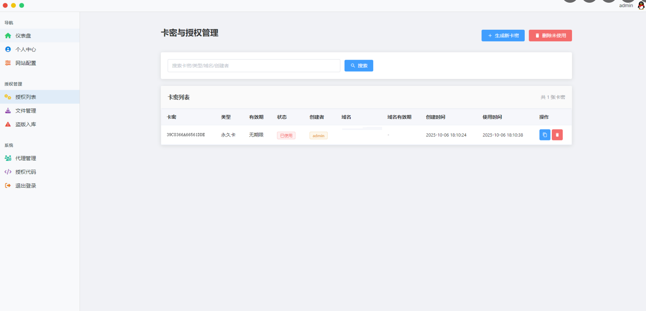Click the logout arrow icon
The image size is (646, 311).
[x=8, y=186]
